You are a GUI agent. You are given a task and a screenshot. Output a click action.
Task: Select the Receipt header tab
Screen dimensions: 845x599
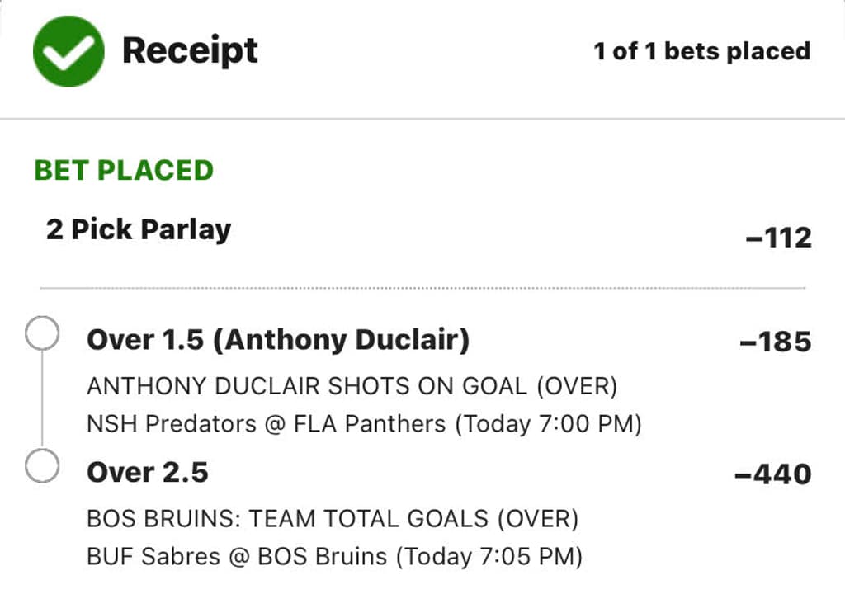(x=190, y=51)
